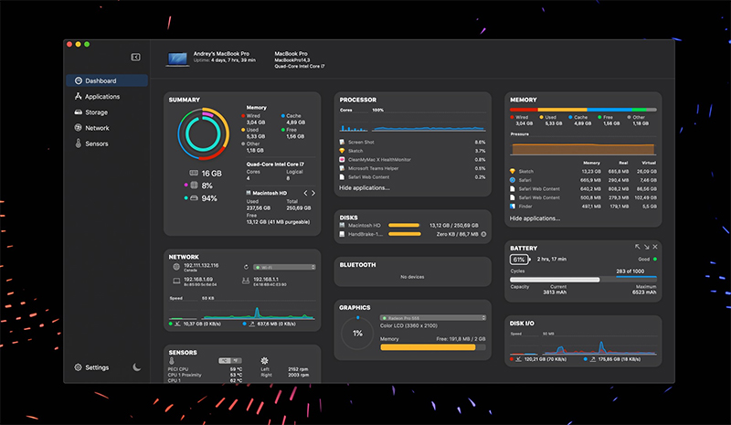Show previous disk with the left chevron

tap(306, 193)
